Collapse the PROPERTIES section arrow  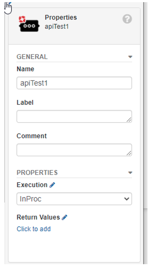point(130,173)
